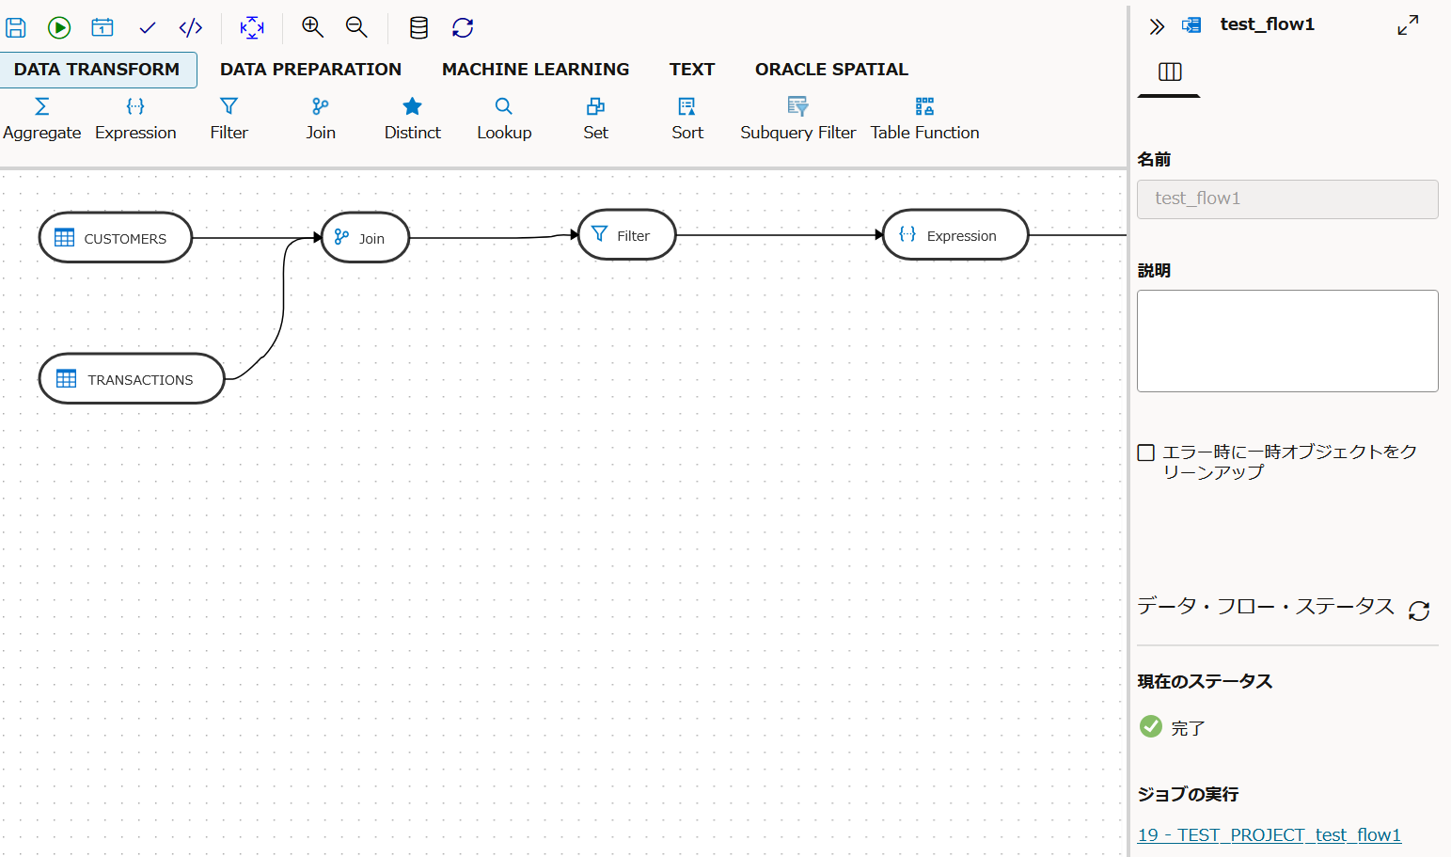
Task: Select the Distinct star tool
Action: 412,119
